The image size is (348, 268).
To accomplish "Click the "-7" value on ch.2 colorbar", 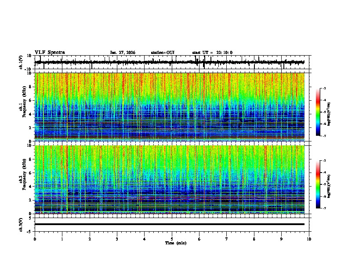I will (x=324, y=208).
